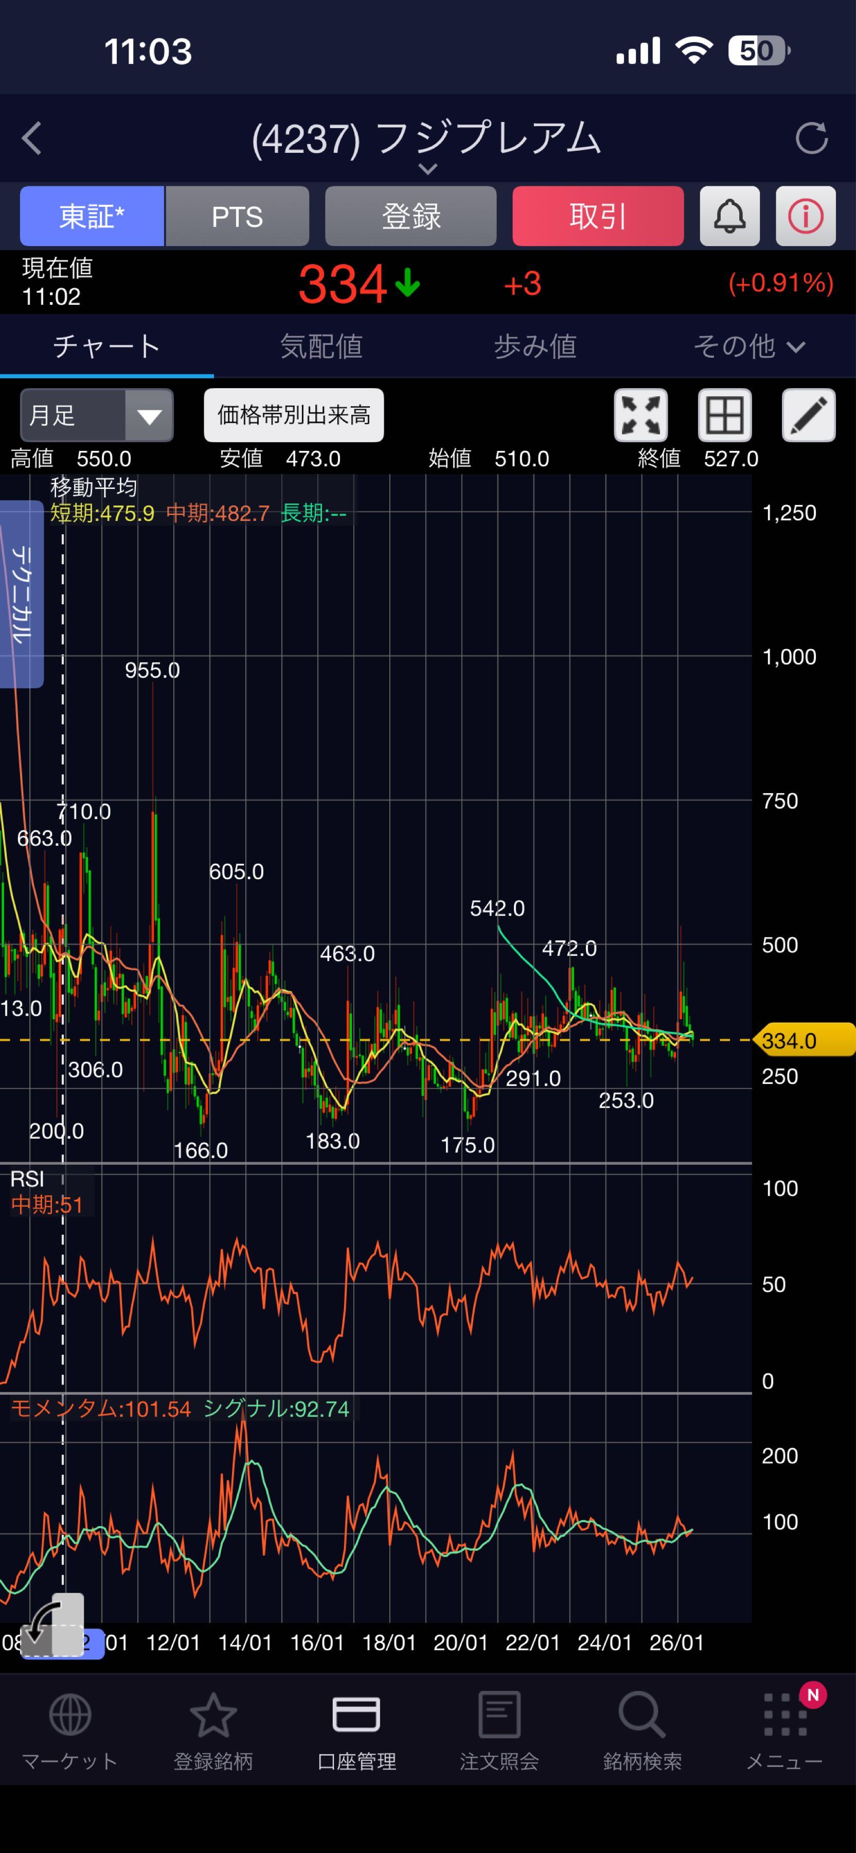Toggle 価格帯別出来高 volume-by-price display

coord(294,415)
